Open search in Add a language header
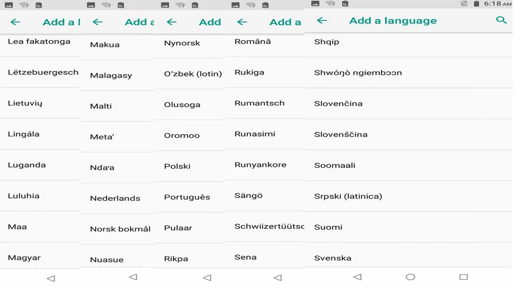The image size is (514, 290). click(x=501, y=20)
